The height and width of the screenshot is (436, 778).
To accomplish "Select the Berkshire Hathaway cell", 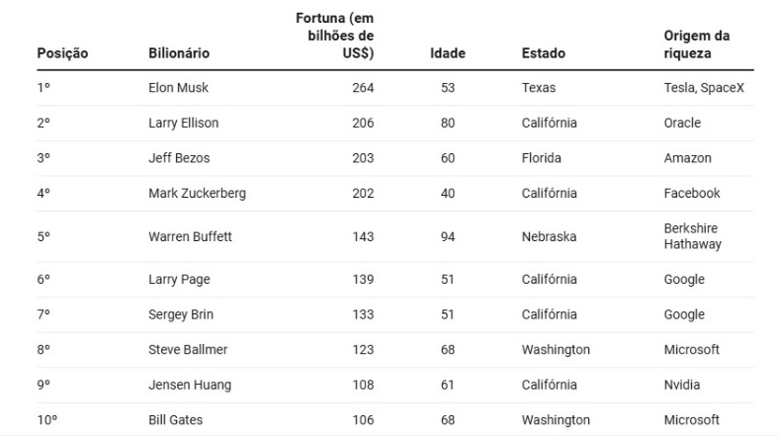I will [692, 237].
